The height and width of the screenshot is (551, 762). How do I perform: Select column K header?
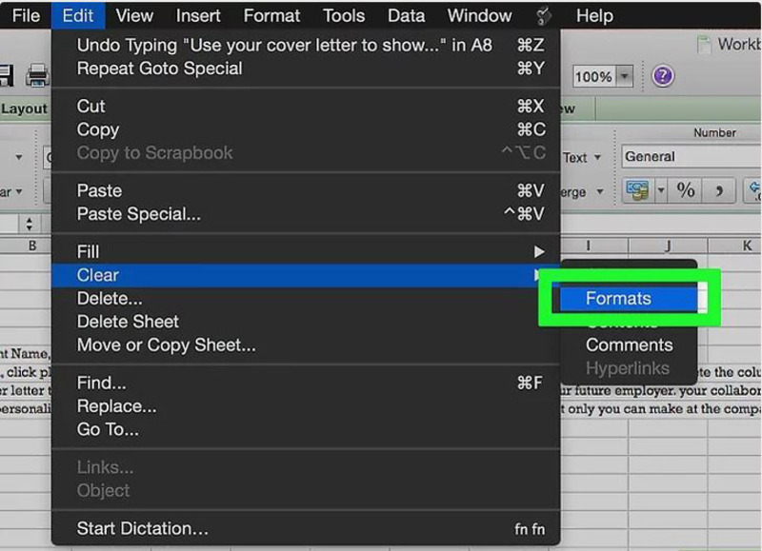[x=746, y=246]
